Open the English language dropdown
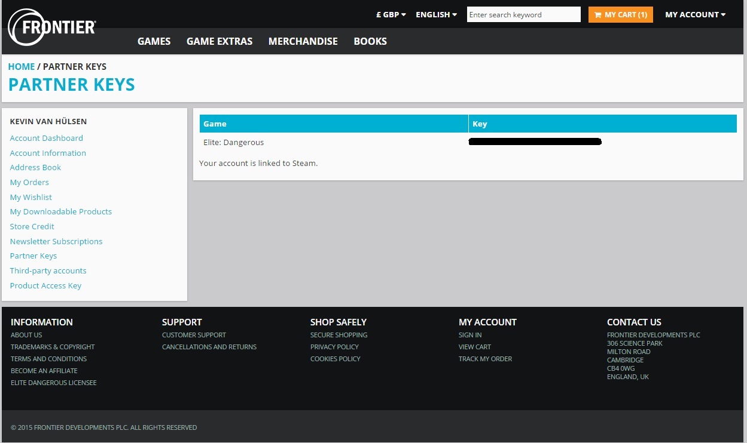The height and width of the screenshot is (443, 747). coord(437,14)
